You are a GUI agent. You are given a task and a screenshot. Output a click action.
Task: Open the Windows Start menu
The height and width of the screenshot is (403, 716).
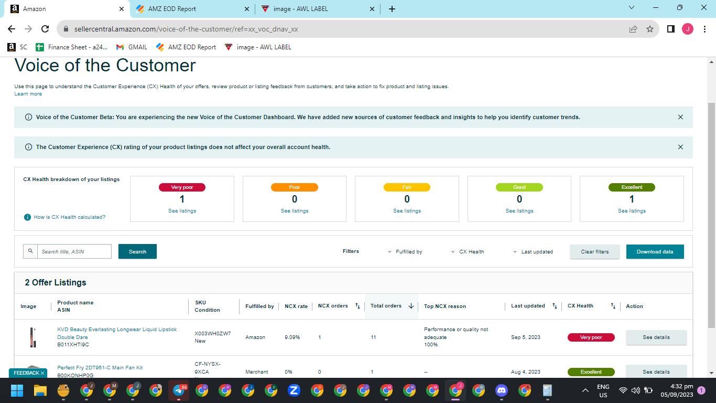[17, 390]
